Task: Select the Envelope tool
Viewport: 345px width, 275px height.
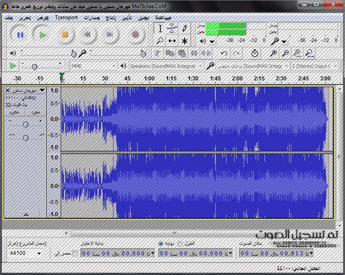Action: (172, 29)
